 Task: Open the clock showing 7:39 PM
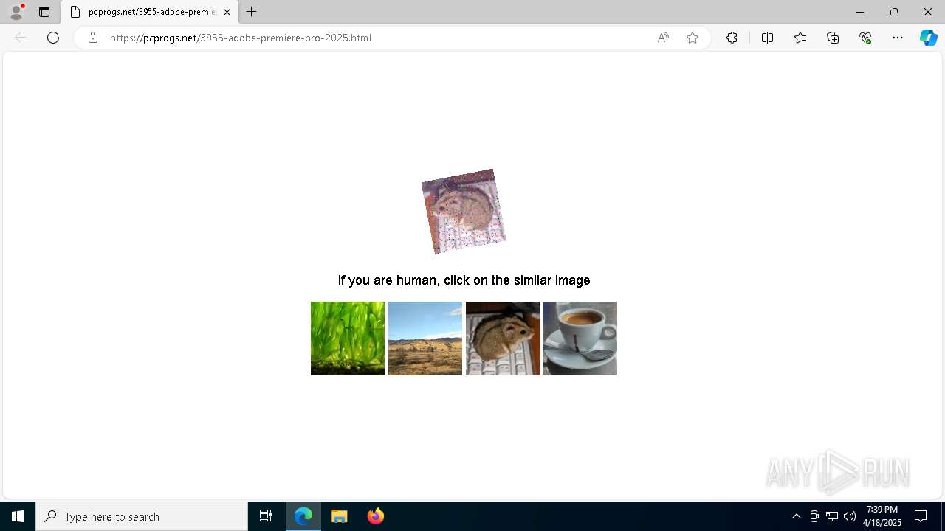point(882,516)
